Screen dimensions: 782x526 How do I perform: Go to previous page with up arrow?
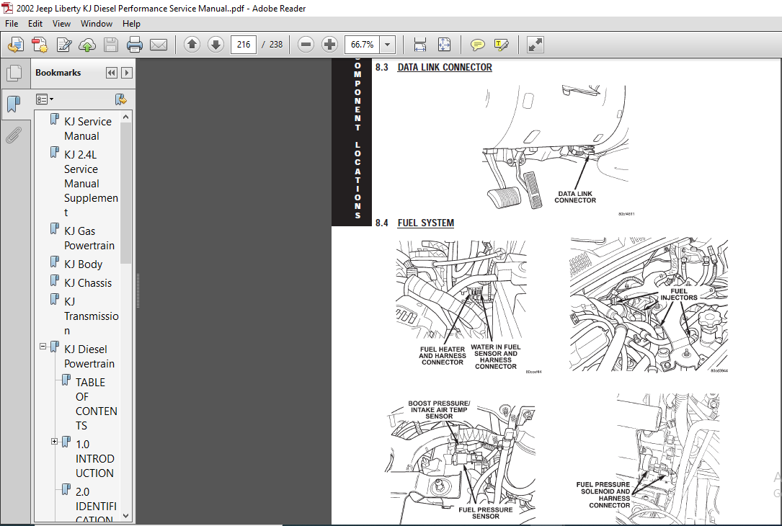192,45
